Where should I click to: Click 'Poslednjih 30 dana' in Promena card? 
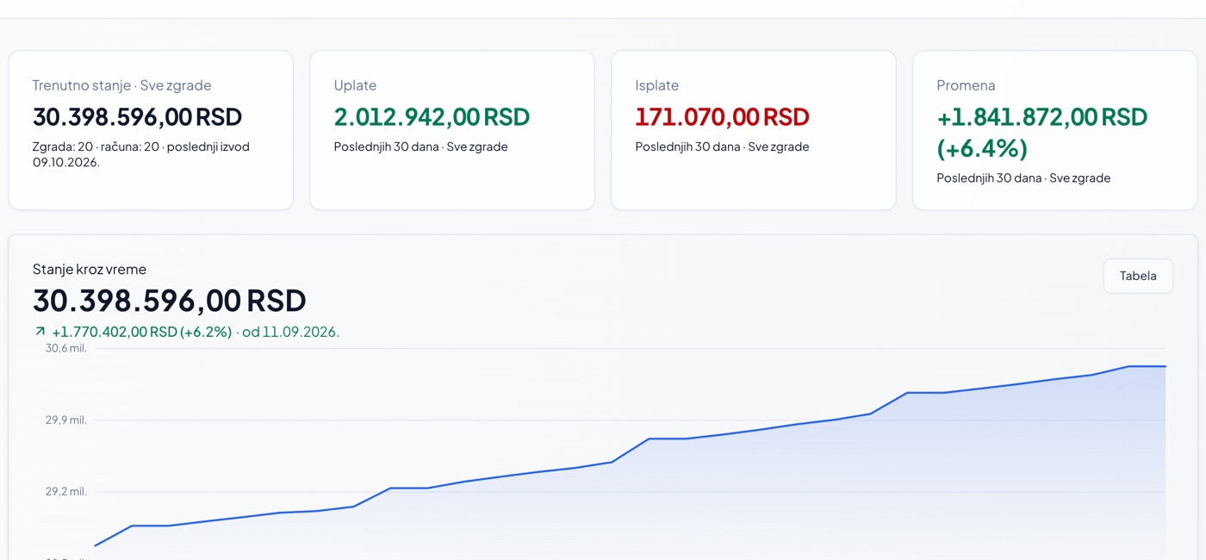[989, 177]
